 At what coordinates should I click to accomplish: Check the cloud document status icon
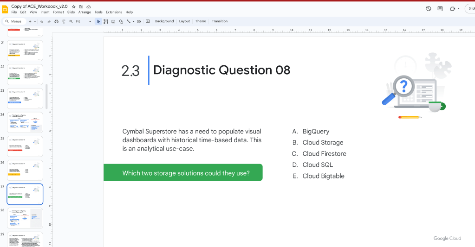(x=89, y=6)
